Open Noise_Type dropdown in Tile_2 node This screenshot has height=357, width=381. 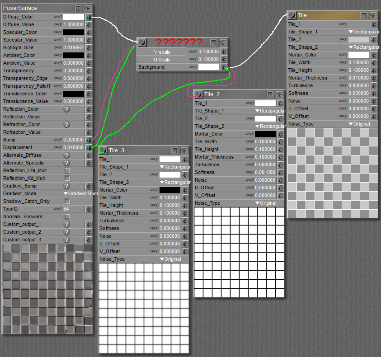coord(266,203)
